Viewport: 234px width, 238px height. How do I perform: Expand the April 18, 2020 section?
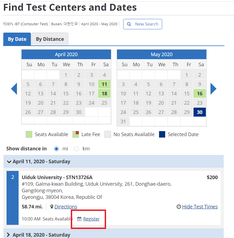tap(8, 235)
